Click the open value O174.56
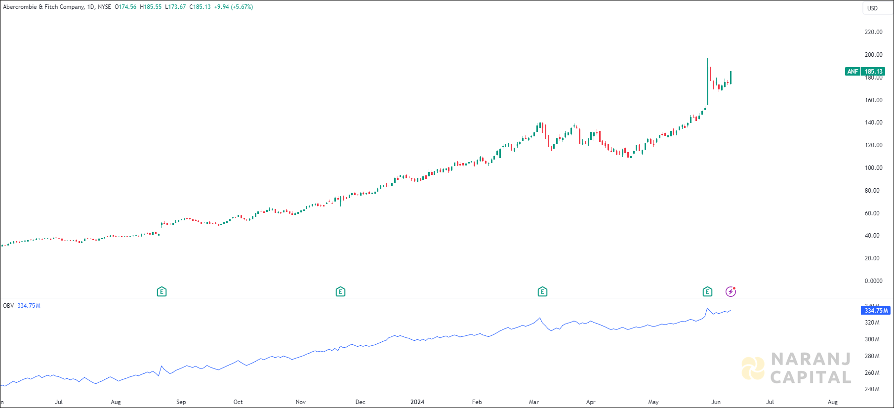 [x=125, y=7]
